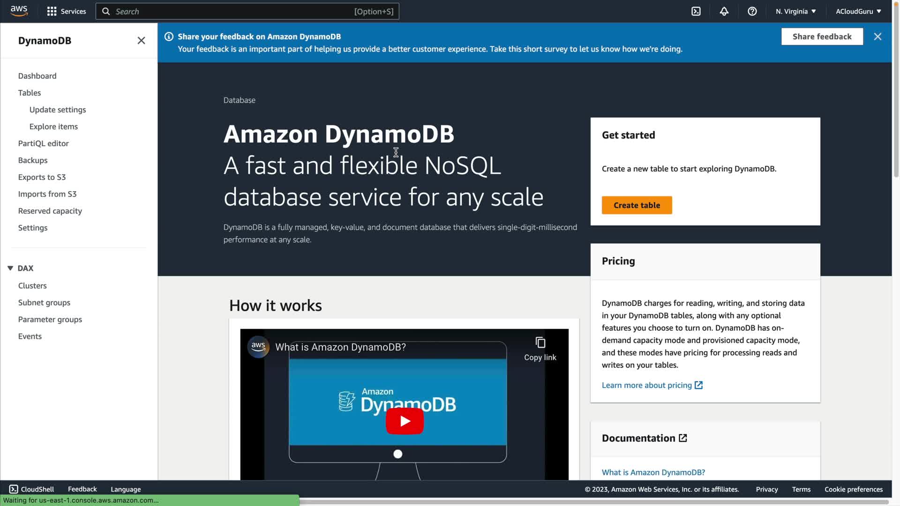The image size is (900, 506).
Task: Click the Share feedback button
Action: tap(822, 37)
